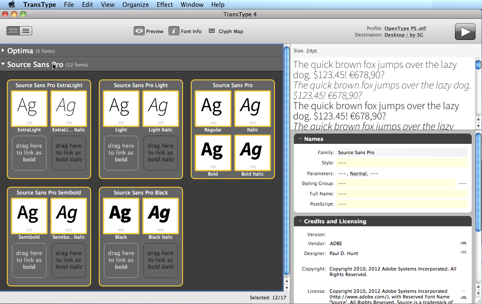
Task: Click the Source Sans Pro Semibold group title
Action: [x=49, y=193]
